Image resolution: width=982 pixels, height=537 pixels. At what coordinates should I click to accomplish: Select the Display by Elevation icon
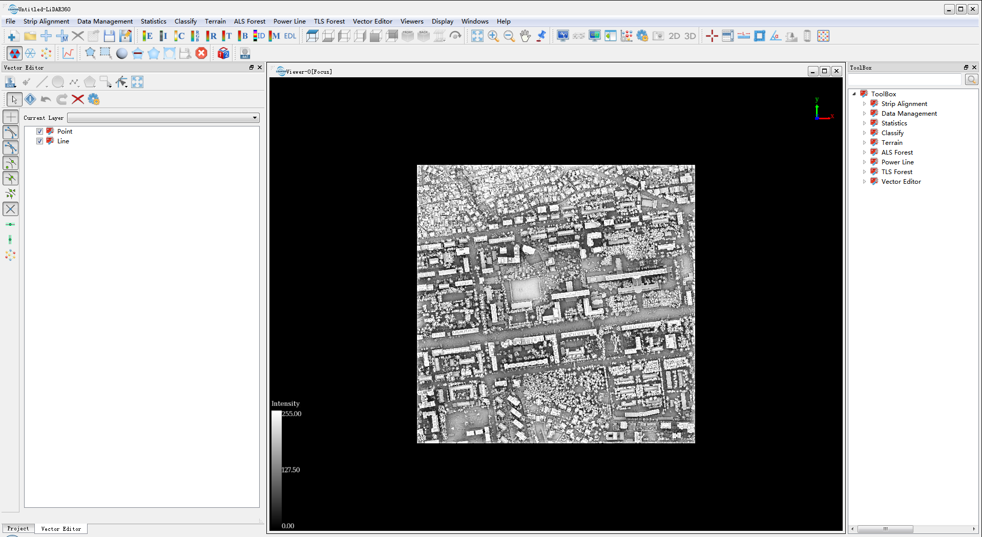click(148, 36)
